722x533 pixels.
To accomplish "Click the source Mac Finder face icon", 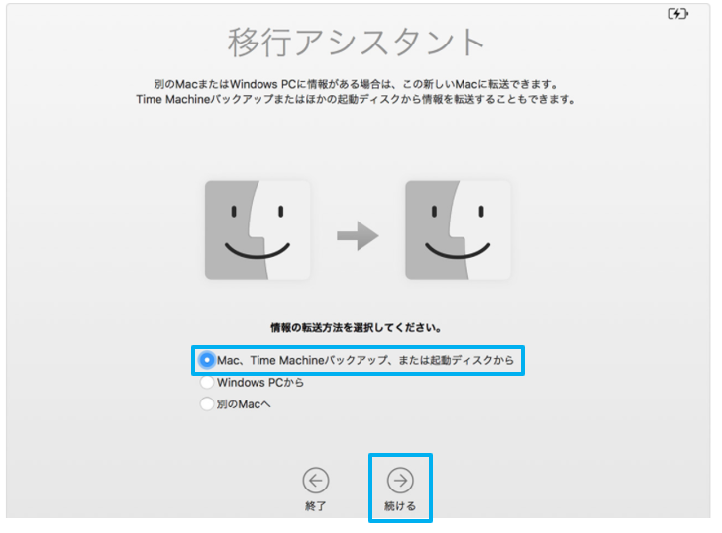I will (258, 230).
